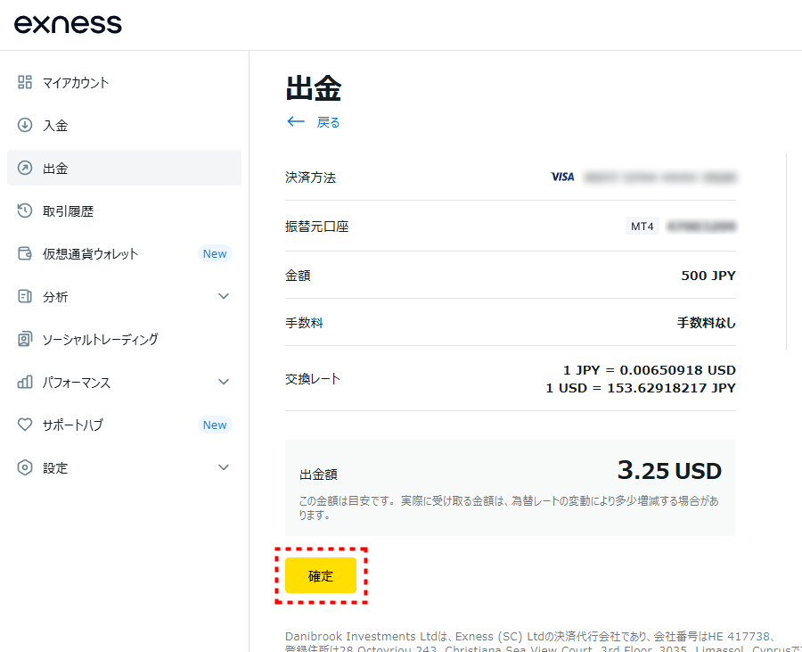
Task: Click the MT4 account type tag
Action: [x=642, y=227]
